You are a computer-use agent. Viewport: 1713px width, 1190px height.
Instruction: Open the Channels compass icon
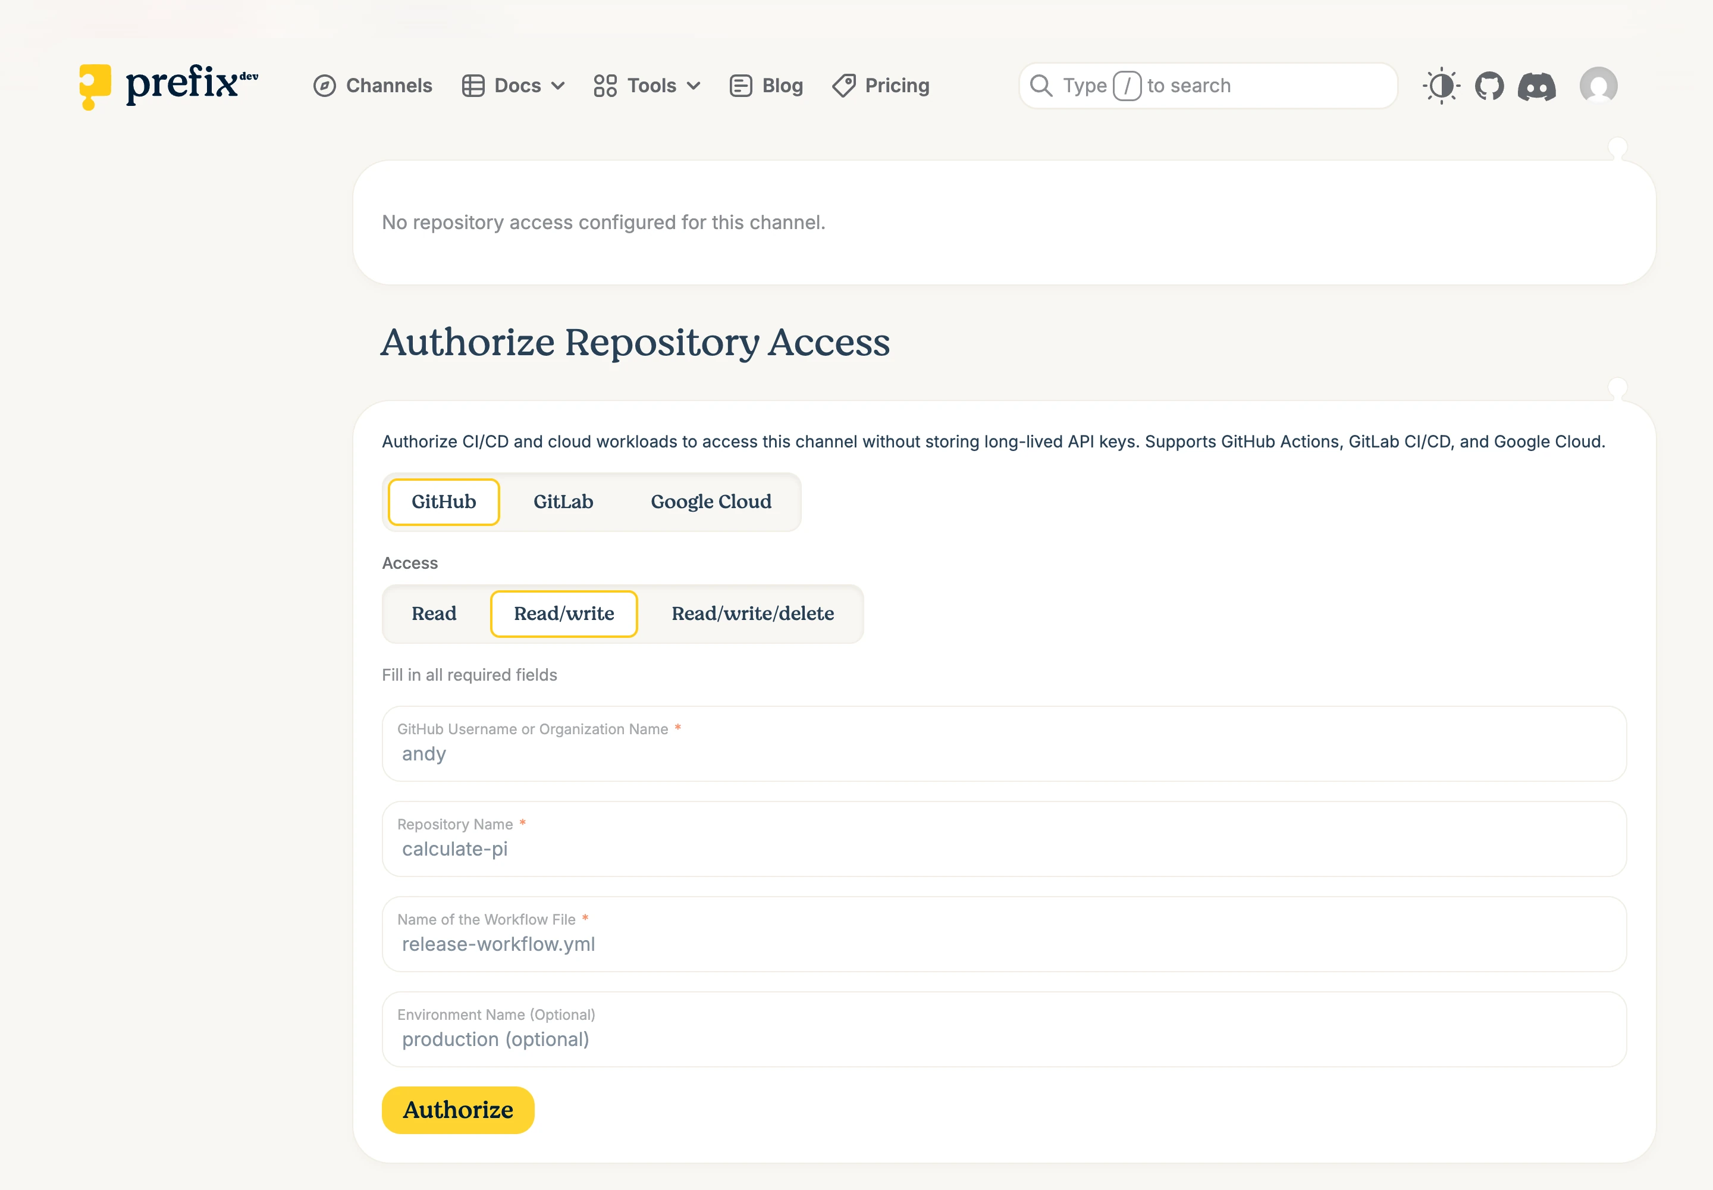click(324, 86)
